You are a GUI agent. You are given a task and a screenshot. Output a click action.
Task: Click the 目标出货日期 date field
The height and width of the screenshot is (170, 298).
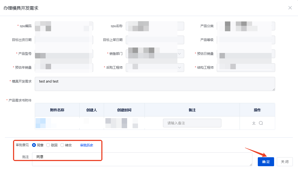pyautogui.click(x=64, y=40)
